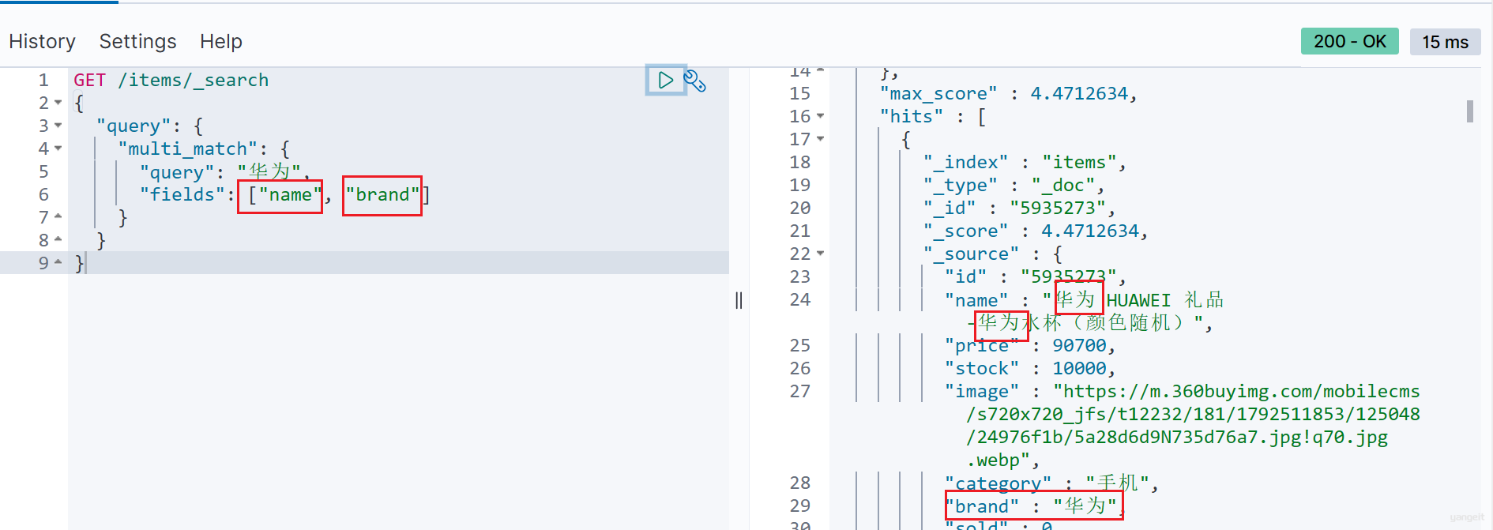Toggle the fold marker at line 9
The image size is (1493, 530).
(x=58, y=262)
